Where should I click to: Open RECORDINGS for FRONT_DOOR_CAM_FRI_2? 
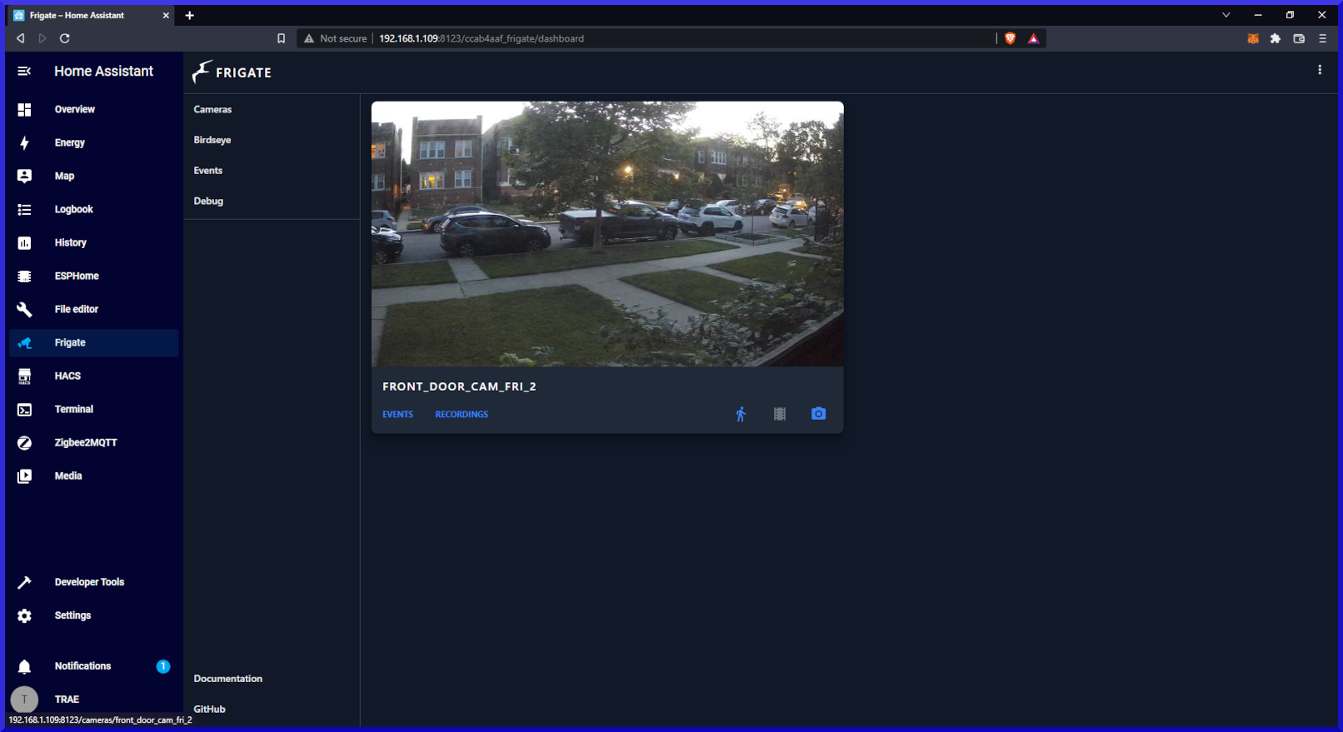tap(462, 414)
